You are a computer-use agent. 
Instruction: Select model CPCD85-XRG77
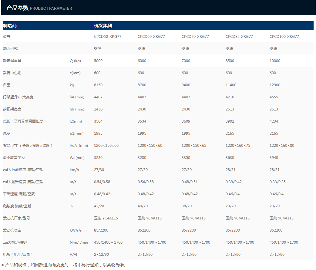(239, 37)
